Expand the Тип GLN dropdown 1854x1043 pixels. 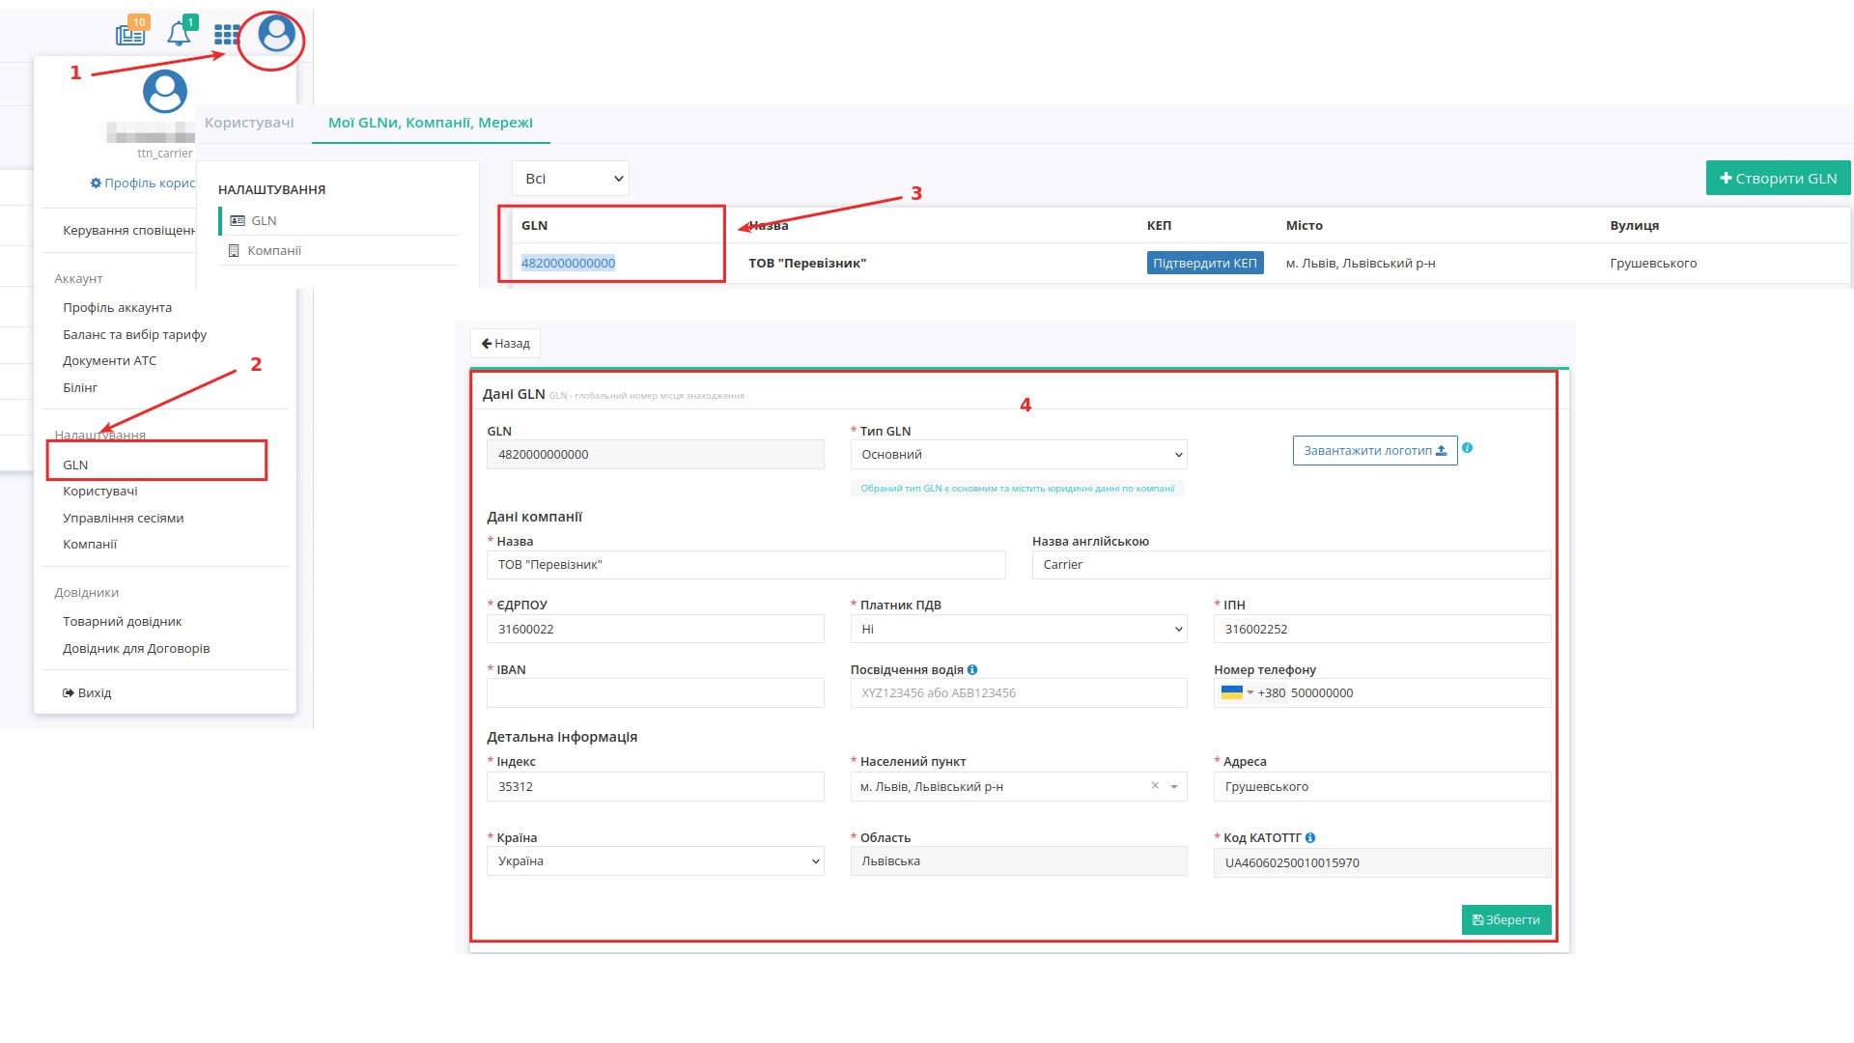point(1018,454)
